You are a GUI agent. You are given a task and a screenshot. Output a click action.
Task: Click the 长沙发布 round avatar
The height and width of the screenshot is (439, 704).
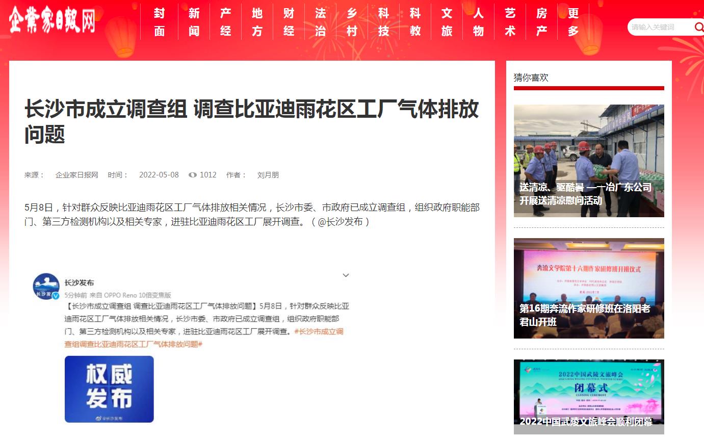pos(46,287)
